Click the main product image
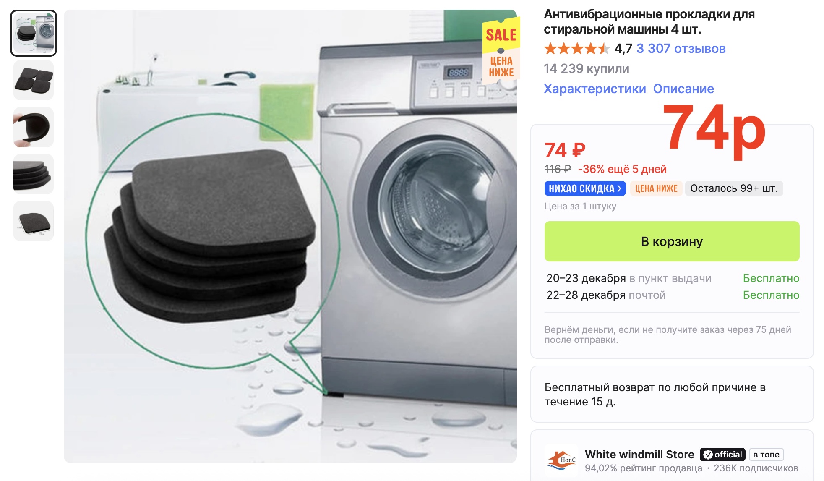Viewport: 824px width, 481px height. coord(290,236)
